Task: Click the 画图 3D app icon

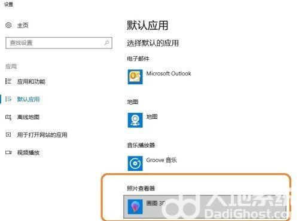Action: 135,207
